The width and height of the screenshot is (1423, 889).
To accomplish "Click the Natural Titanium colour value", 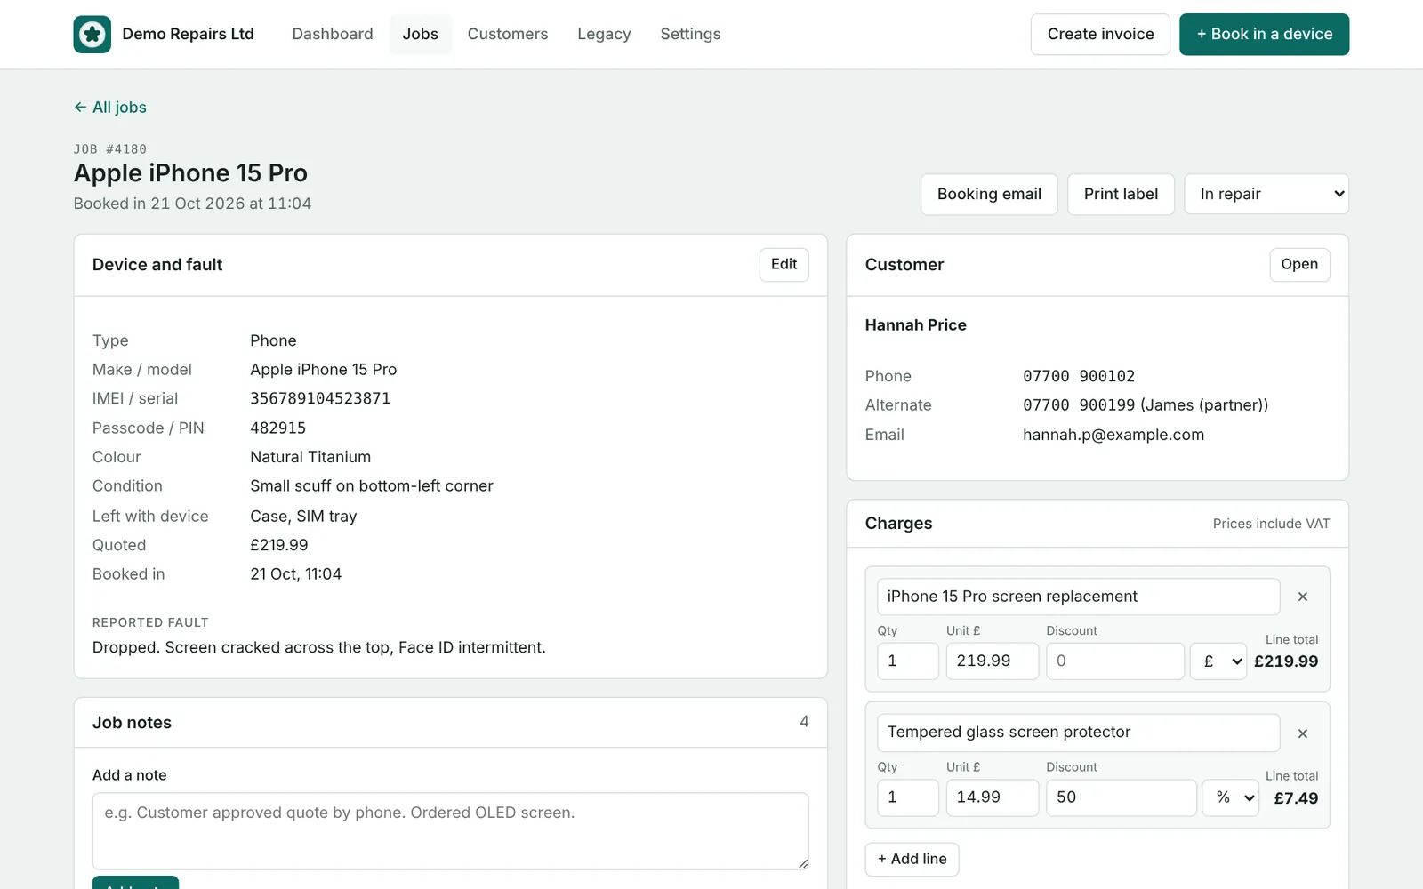I will pos(310,457).
